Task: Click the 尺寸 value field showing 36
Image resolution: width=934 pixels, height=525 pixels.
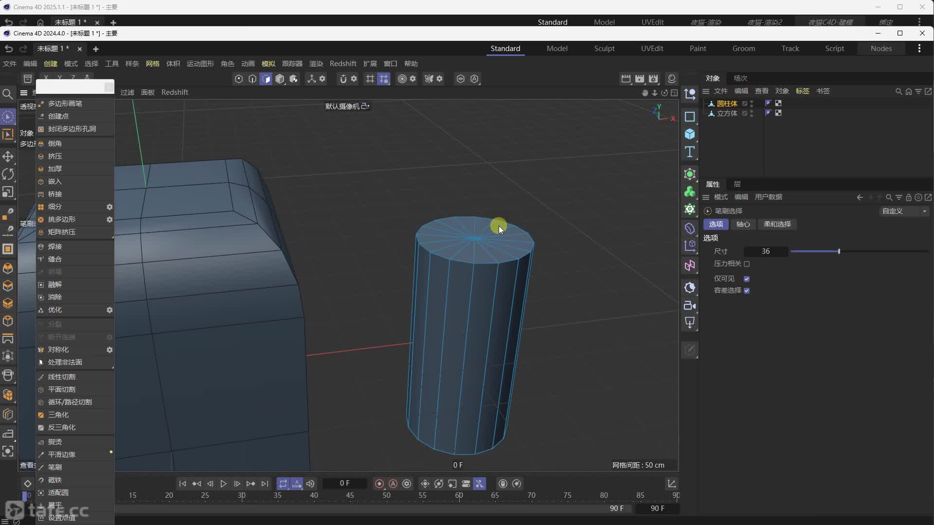Action: [x=766, y=251]
